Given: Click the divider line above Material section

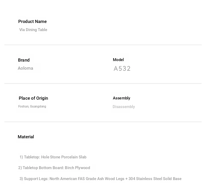Looking at the screenshot, I should pyautogui.click(x=103, y=122).
